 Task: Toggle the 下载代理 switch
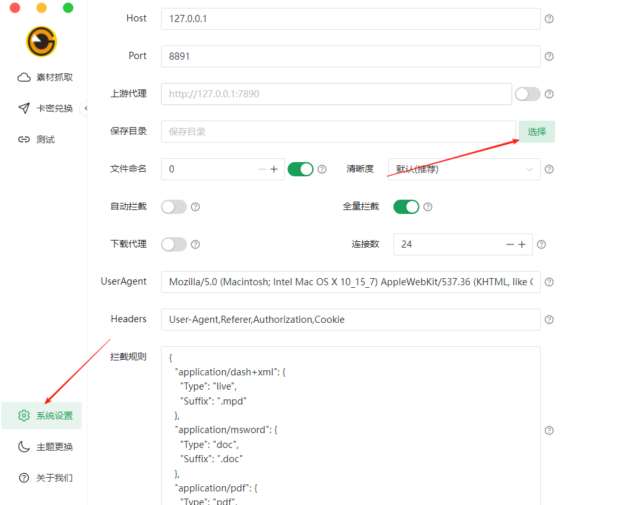click(x=173, y=244)
